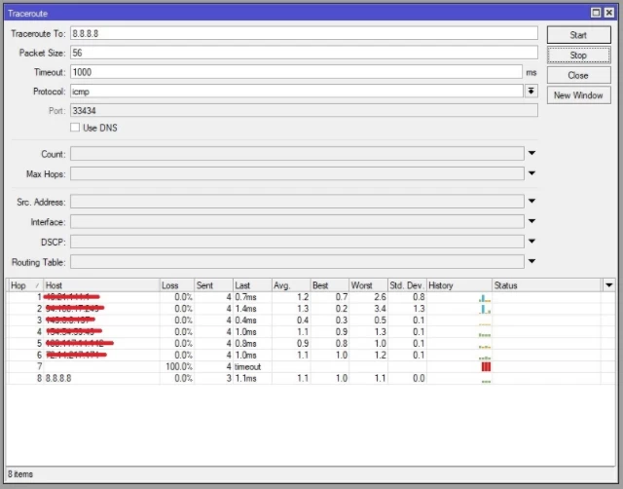Sort by the Hop column header

coord(24,285)
